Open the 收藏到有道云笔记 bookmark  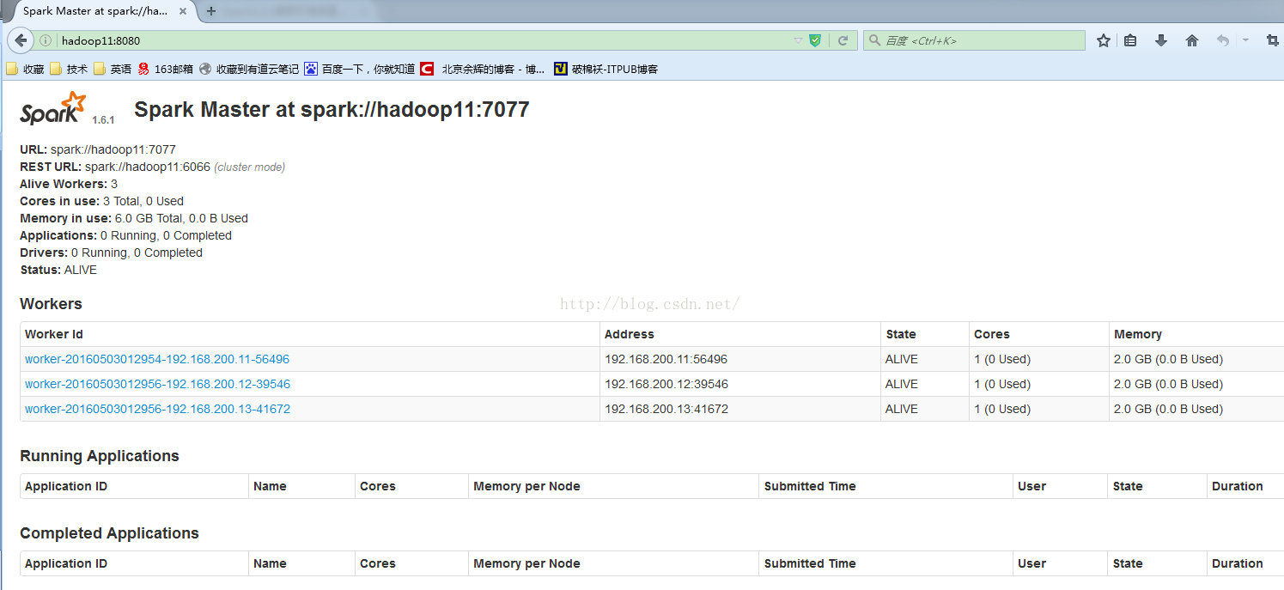pos(249,69)
